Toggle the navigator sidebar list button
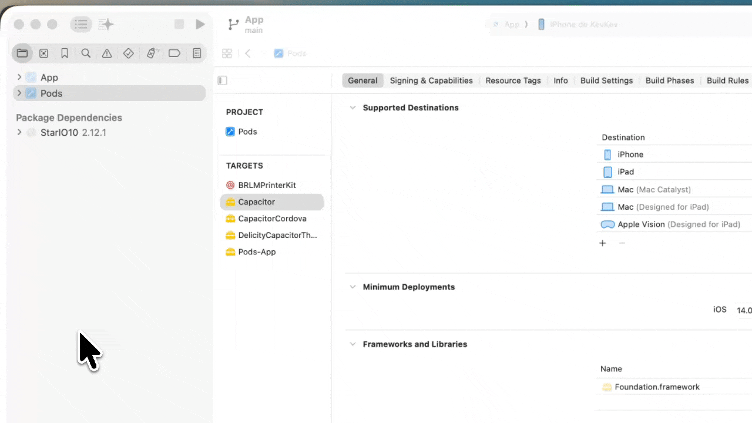 pyautogui.click(x=81, y=25)
